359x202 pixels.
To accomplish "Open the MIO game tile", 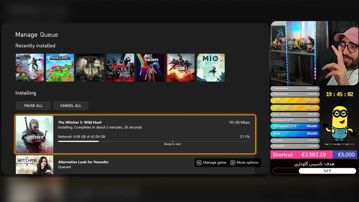I will (x=211, y=68).
